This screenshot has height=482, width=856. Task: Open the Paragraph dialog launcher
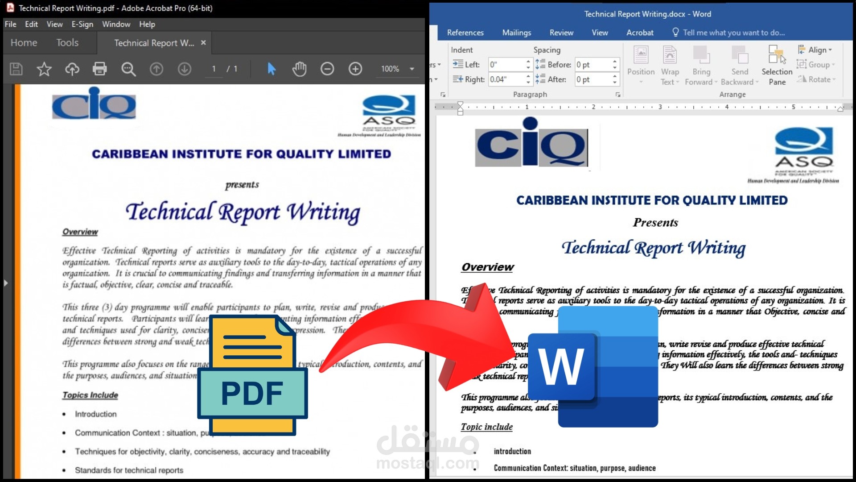click(618, 95)
